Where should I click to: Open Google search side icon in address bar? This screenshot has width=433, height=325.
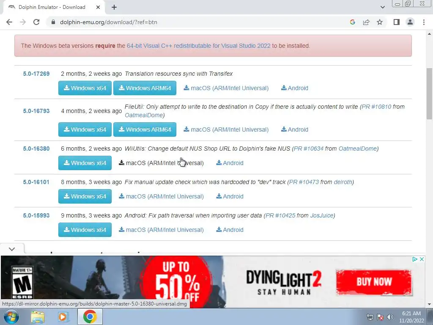coord(352,22)
